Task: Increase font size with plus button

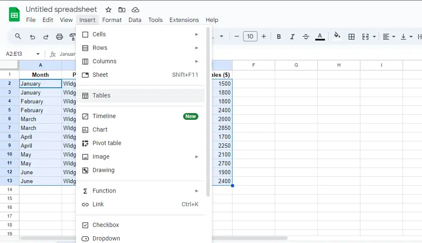Action: [264, 36]
